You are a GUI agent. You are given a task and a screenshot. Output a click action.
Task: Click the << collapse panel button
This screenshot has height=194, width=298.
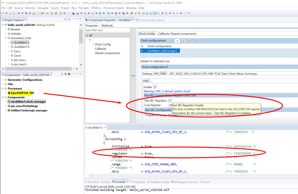click(133, 76)
